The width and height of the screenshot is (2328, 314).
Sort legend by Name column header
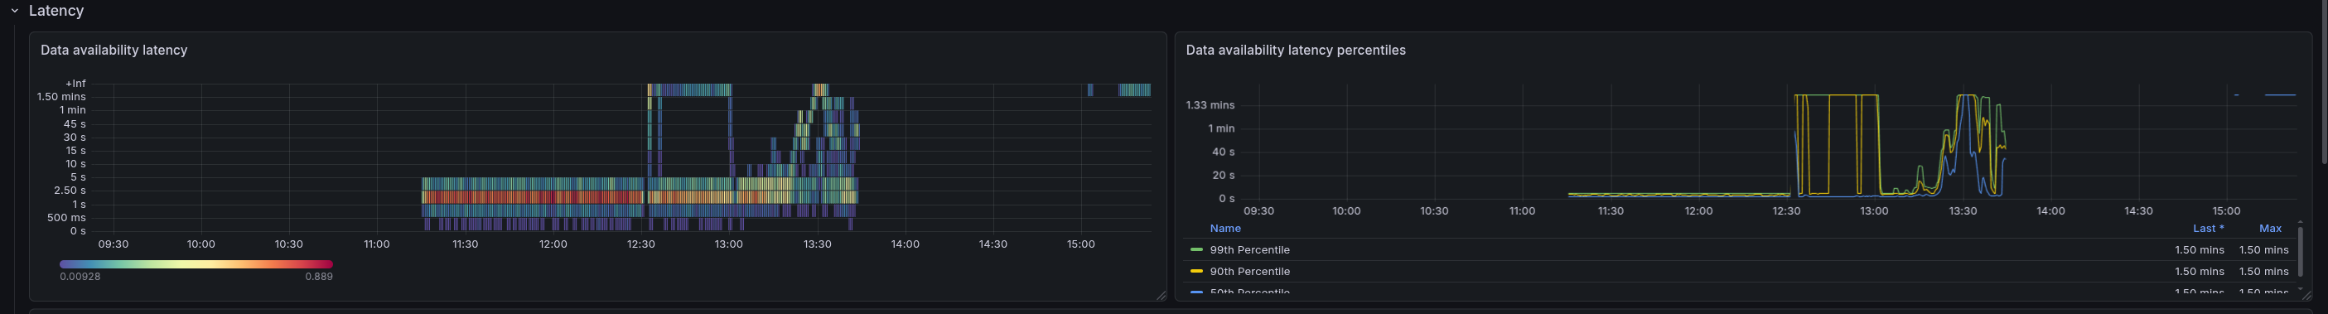click(1224, 228)
